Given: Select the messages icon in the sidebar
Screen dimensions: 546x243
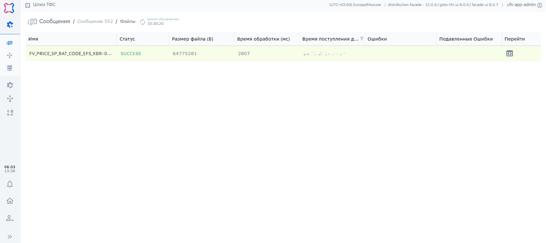Looking at the screenshot, I should click(x=10, y=43).
